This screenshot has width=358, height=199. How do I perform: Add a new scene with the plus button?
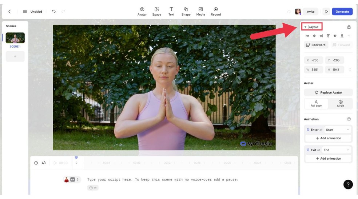coord(15,56)
